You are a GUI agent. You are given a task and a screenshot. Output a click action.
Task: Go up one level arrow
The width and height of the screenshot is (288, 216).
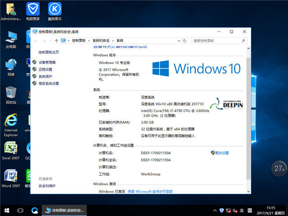click(56, 41)
